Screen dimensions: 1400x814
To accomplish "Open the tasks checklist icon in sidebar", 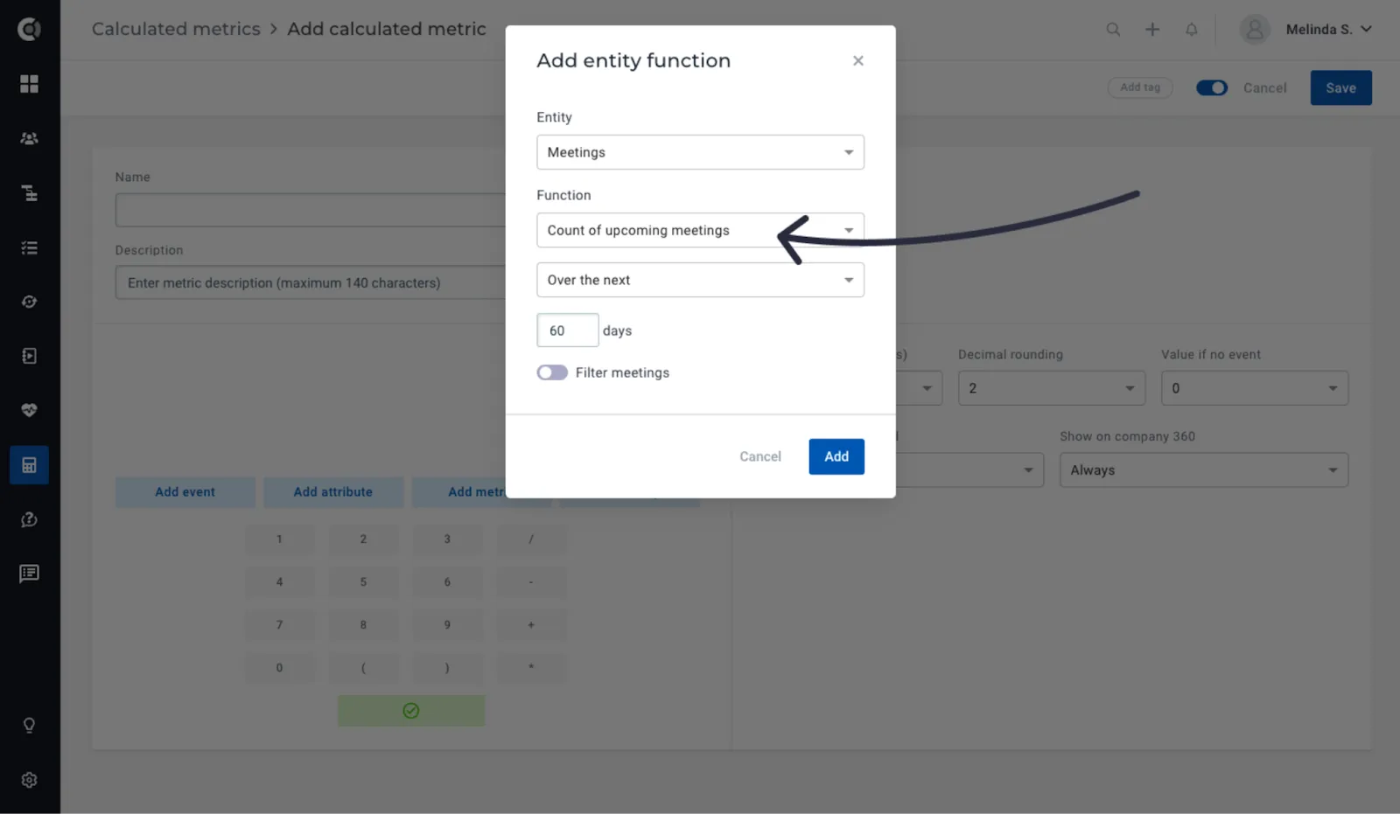I will (29, 247).
